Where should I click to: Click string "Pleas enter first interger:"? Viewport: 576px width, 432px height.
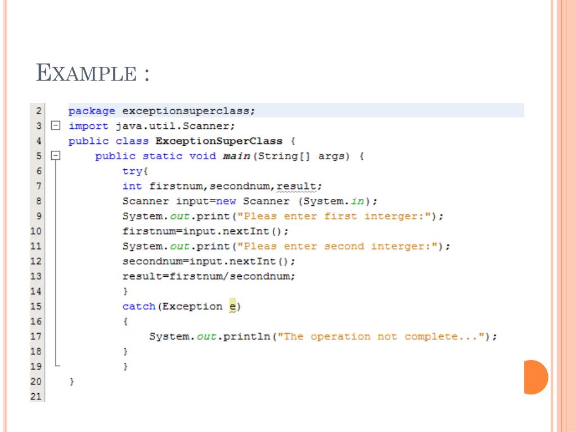[334, 217]
